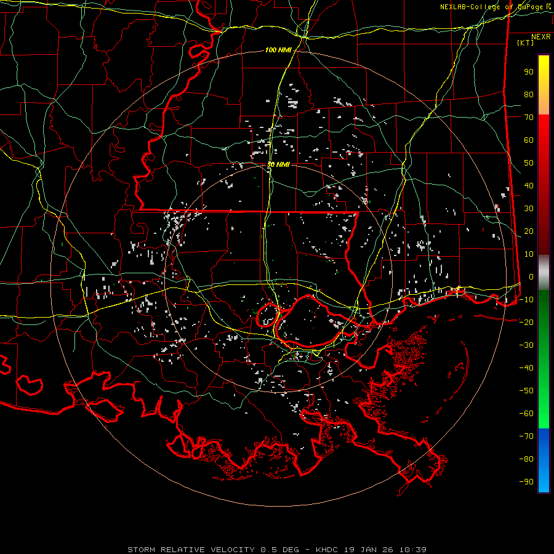Click the -60 scale value
554x554 pixels.
pos(526,414)
